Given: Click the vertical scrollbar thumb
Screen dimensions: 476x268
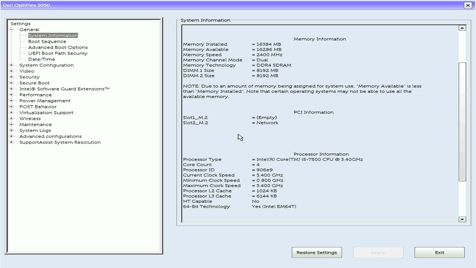Looking at the screenshot, I should click(462, 122).
